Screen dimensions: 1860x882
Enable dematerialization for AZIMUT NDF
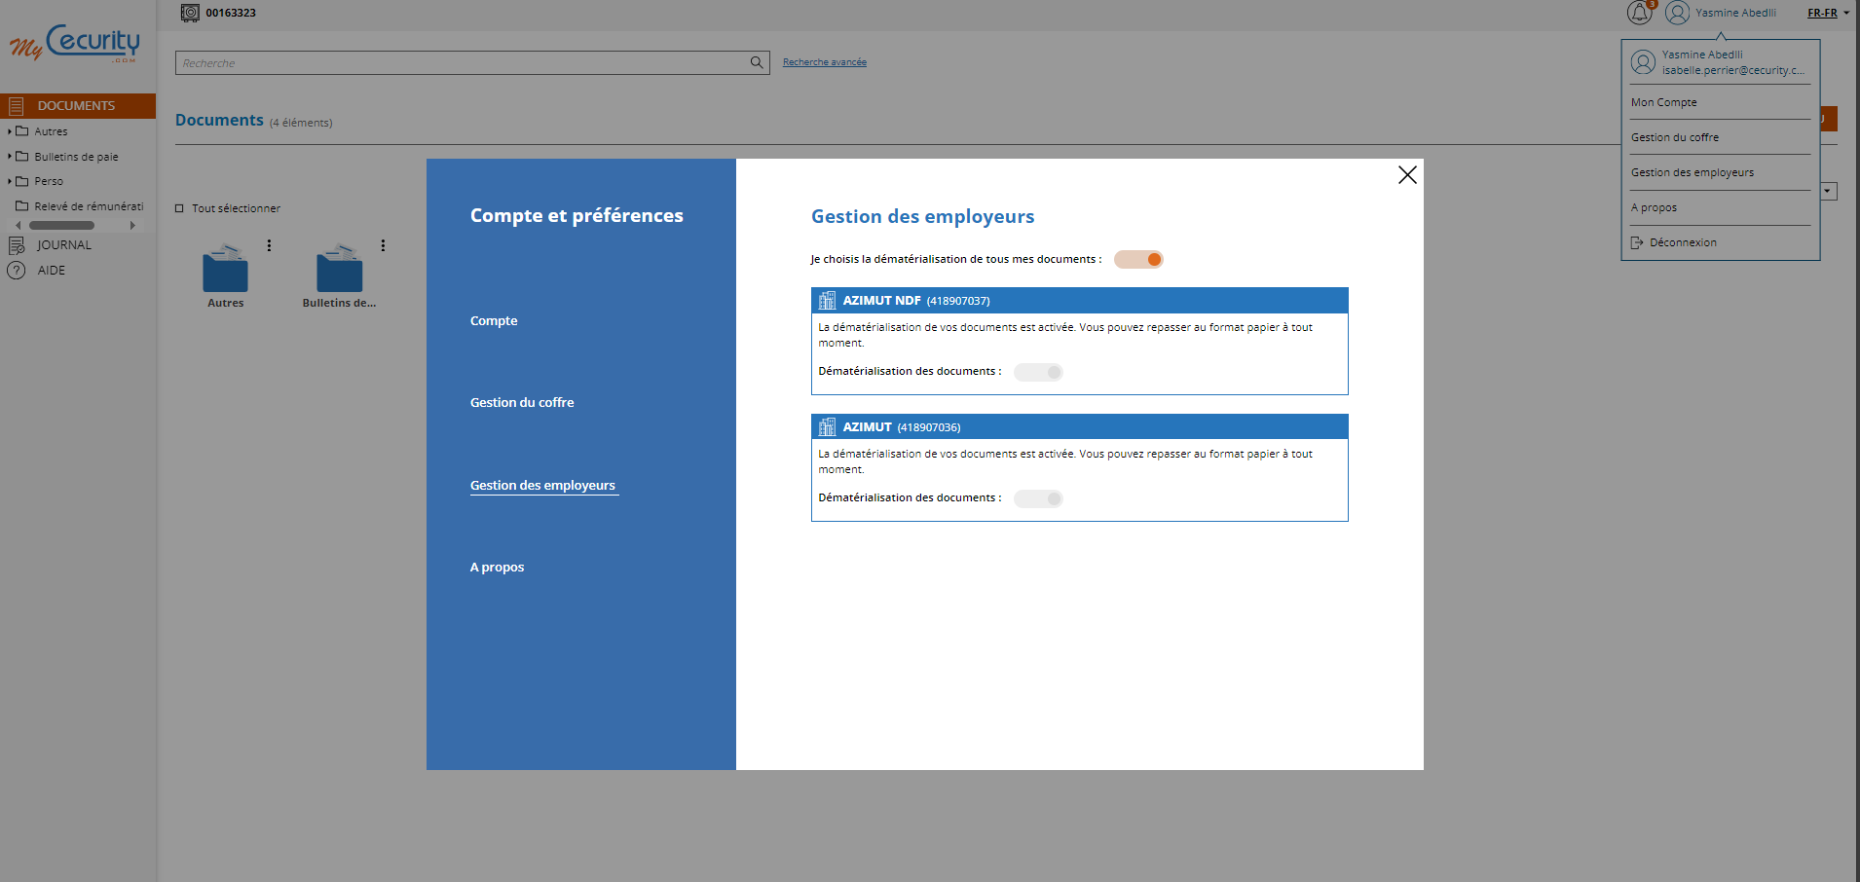click(x=1038, y=371)
